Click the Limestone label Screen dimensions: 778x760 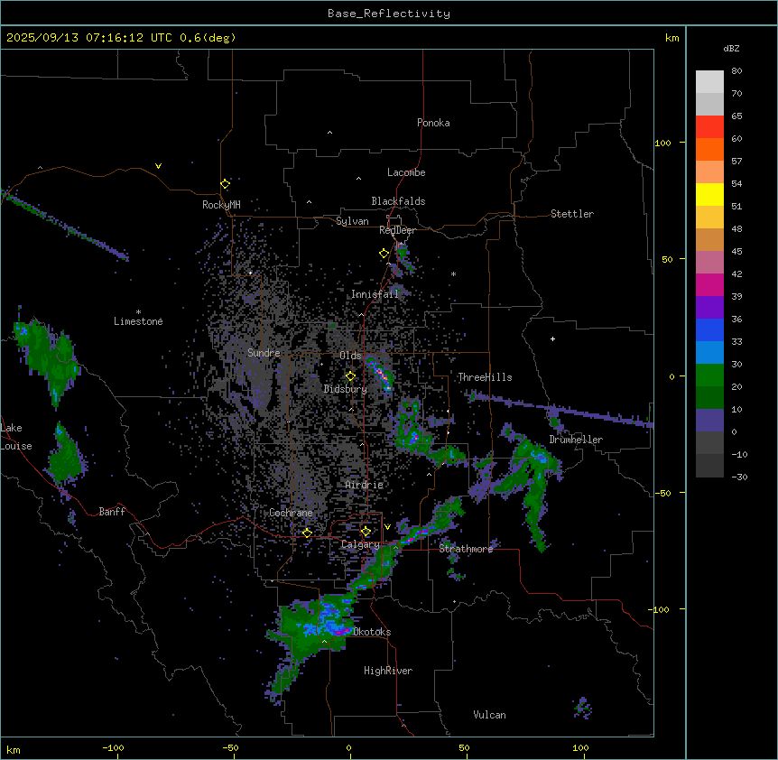(138, 321)
